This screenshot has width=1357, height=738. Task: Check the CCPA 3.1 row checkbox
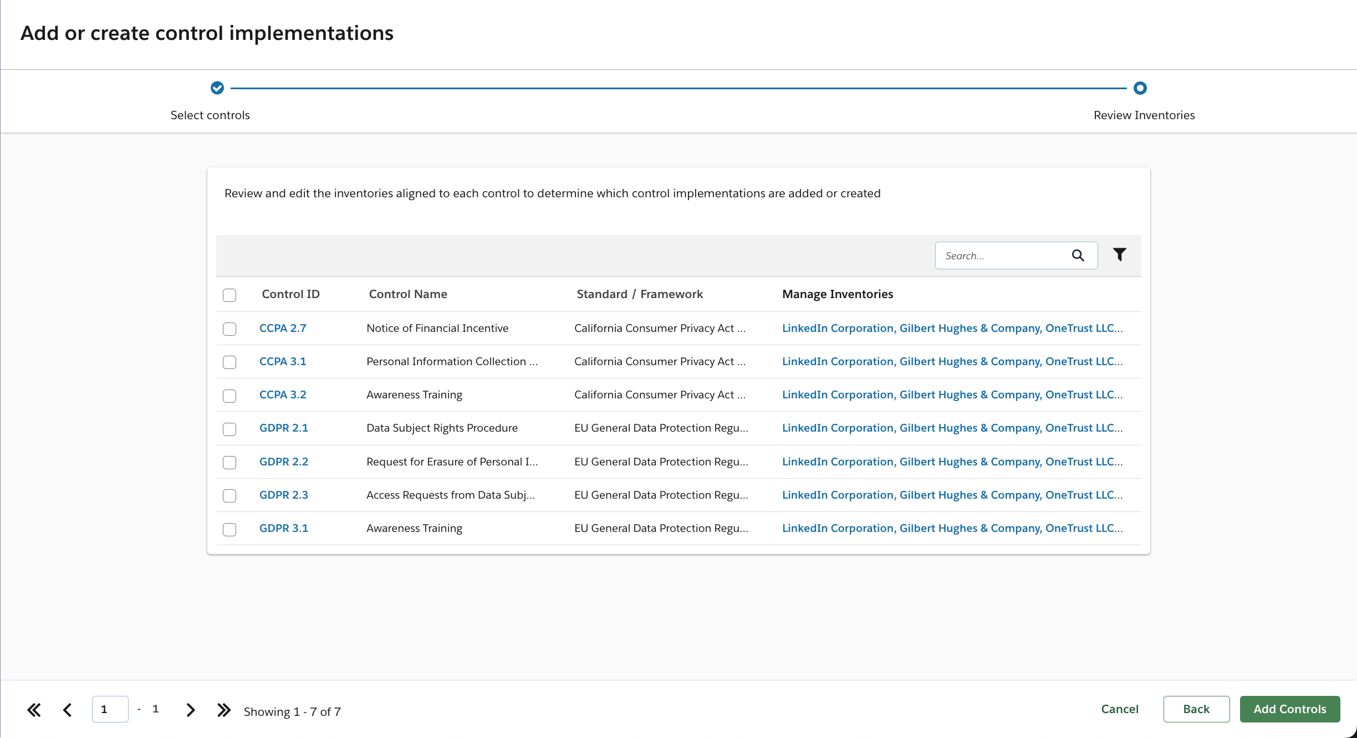229,362
